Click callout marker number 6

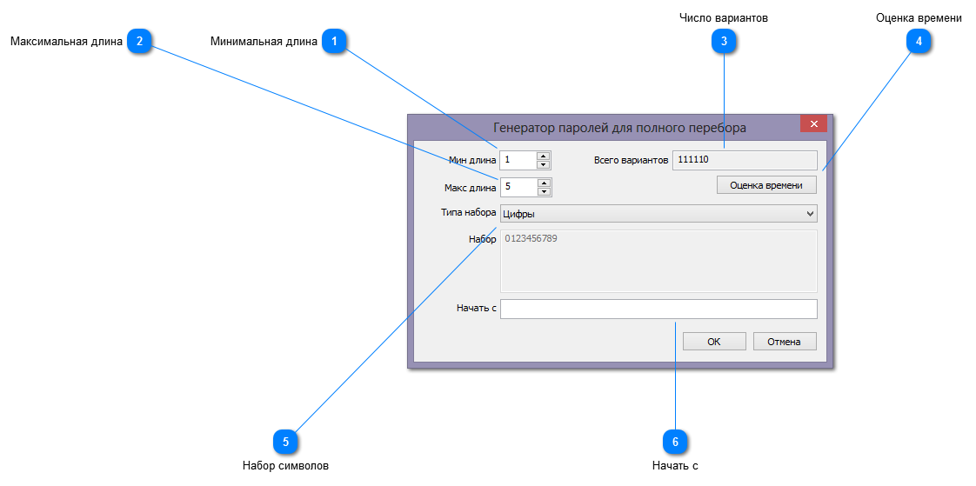tap(675, 442)
